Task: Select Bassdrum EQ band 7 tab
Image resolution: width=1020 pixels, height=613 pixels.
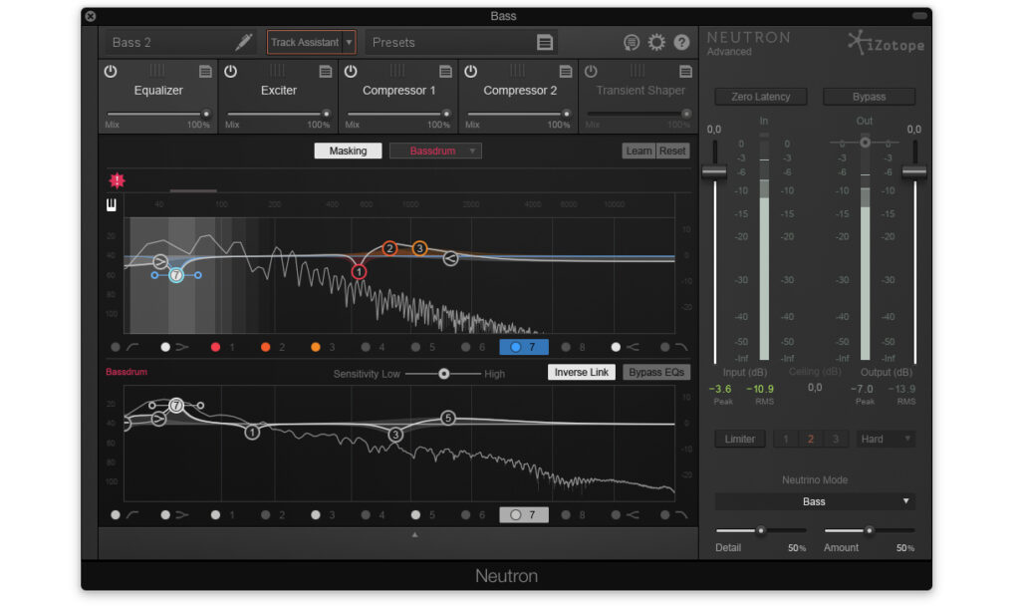Action: coord(524,514)
